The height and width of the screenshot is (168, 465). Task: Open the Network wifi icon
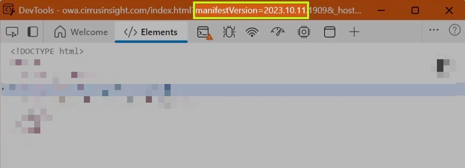pyautogui.click(x=252, y=32)
